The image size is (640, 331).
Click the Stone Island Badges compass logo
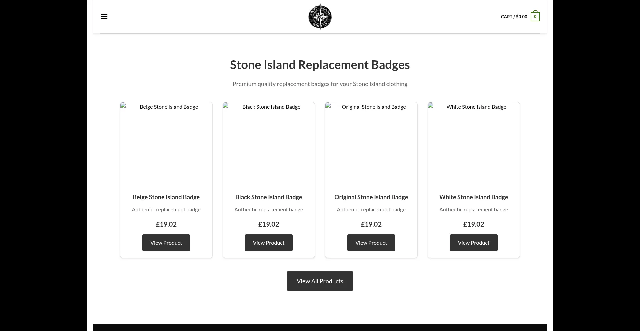click(x=320, y=17)
